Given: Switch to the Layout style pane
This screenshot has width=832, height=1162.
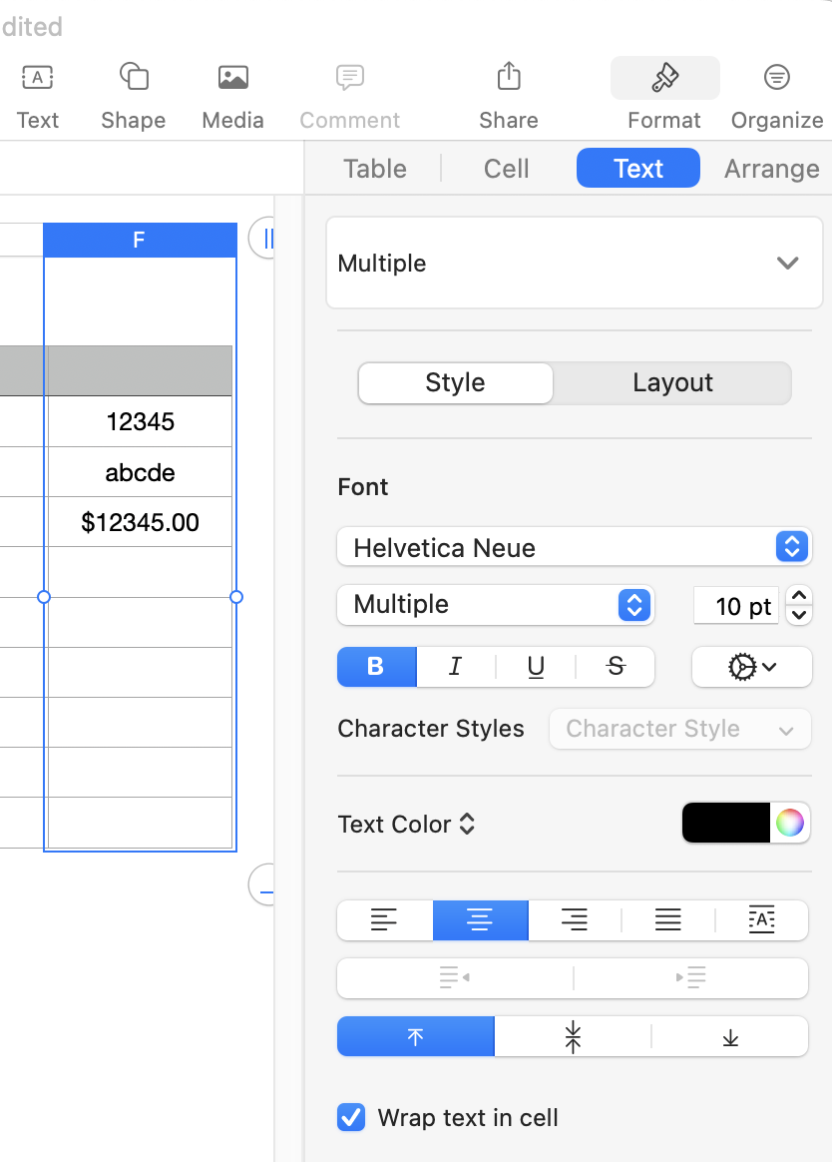Looking at the screenshot, I should pyautogui.click(x=672, y=382).
